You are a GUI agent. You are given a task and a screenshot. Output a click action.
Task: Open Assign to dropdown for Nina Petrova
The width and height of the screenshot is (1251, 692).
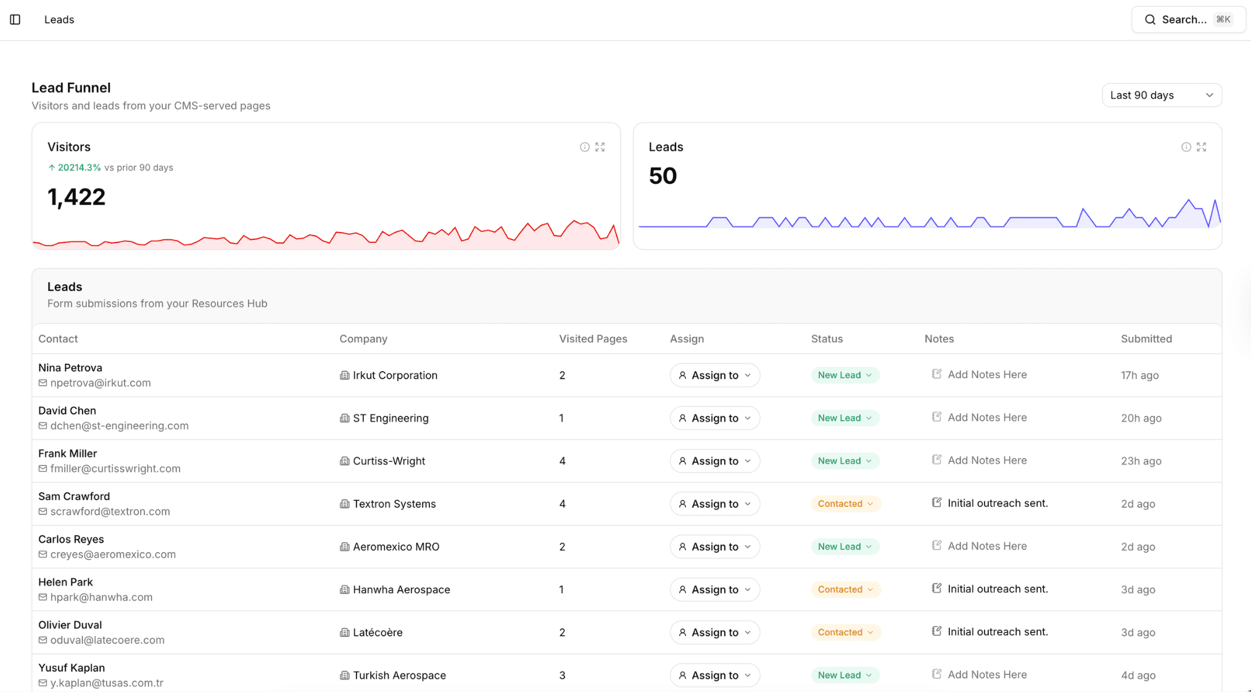(x=714, y=375)
